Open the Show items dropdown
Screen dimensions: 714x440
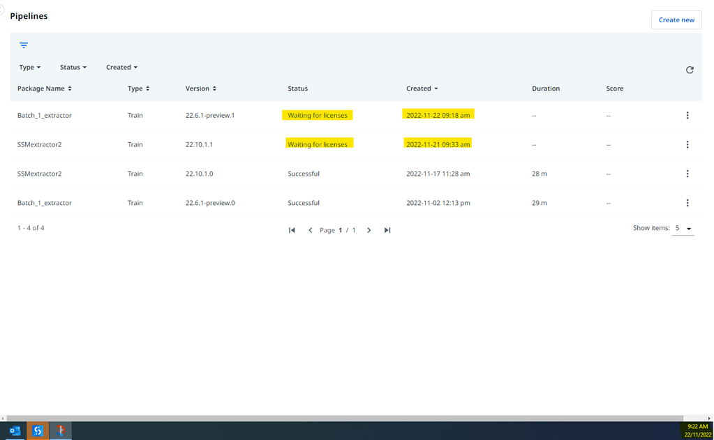(682, 228)
